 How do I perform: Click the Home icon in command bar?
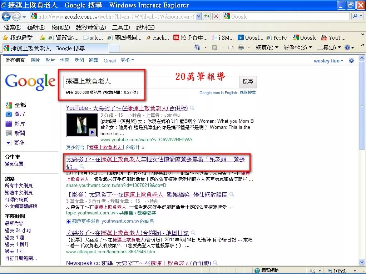(x=197, y=47)
